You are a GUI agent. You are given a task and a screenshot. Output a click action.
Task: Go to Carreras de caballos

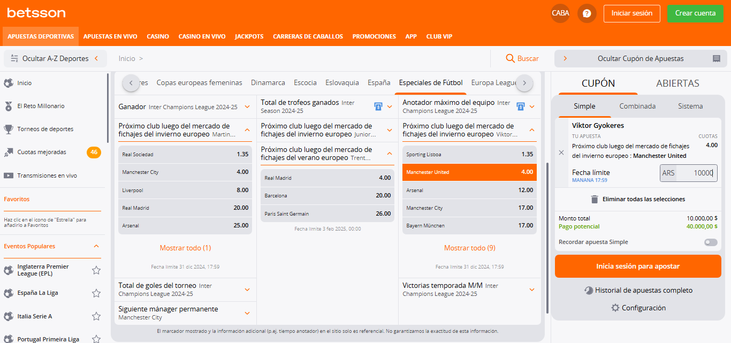pyautogui.click(x=308, y=36)
